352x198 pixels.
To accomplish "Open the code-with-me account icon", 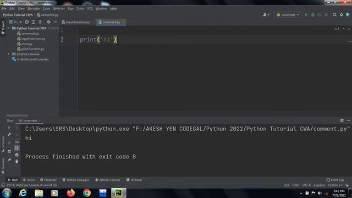I will tap(266, 15).
